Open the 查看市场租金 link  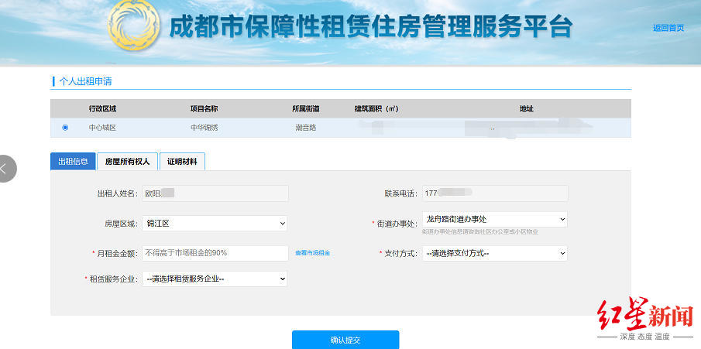312,253
